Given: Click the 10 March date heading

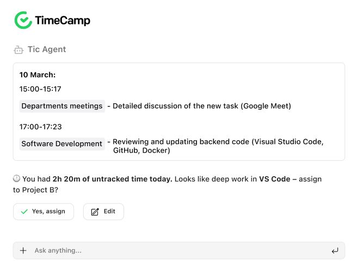Looking at the screenshot, I should click(x=38, y=75).
